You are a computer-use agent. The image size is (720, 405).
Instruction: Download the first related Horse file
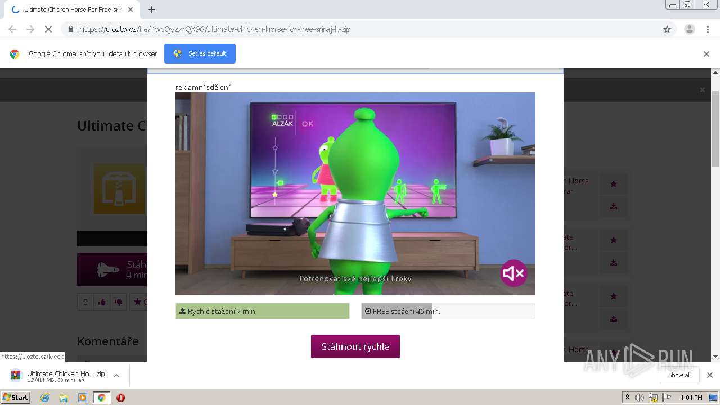pos(614,206)
